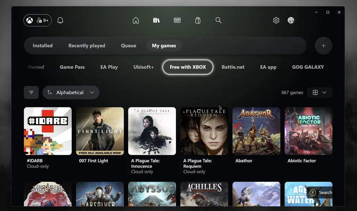Expand the view layout chevron
The height and width of the screenshot is (211, 357).
pos(324,92)
